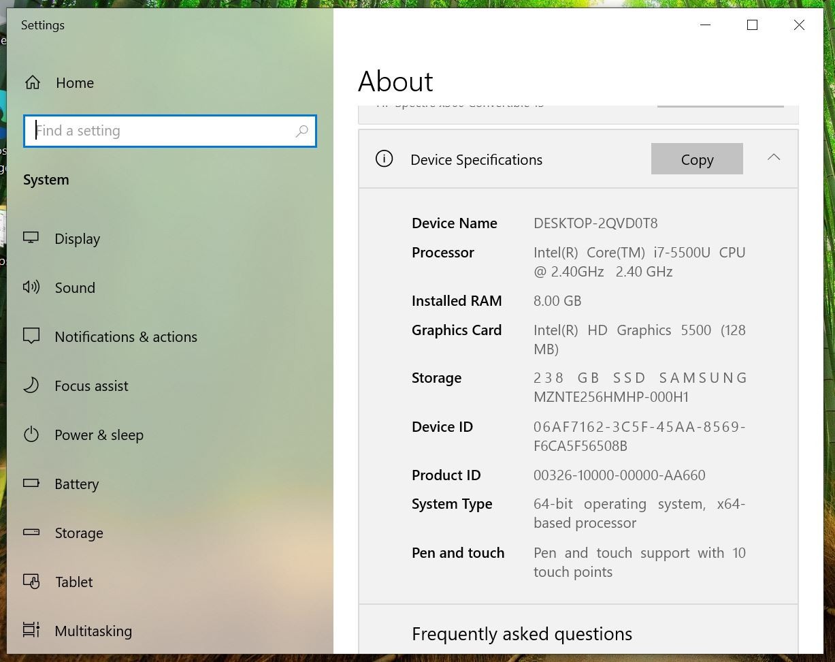Viewport: 835px width, 662px height.
Task: Click the Frequently asked questions heading
Action: [x=522, y=633]
